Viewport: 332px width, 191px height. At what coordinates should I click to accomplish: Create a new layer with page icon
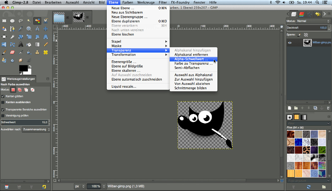[289, 108]
